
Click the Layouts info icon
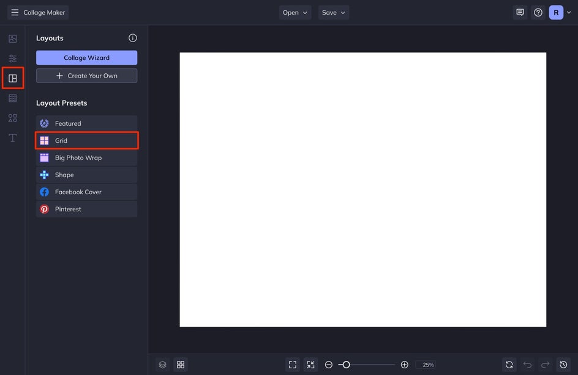click(133, 38)
